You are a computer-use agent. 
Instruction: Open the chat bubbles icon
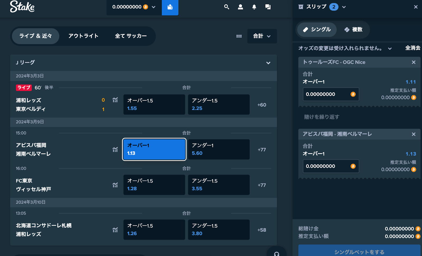(x=268, y=7)
